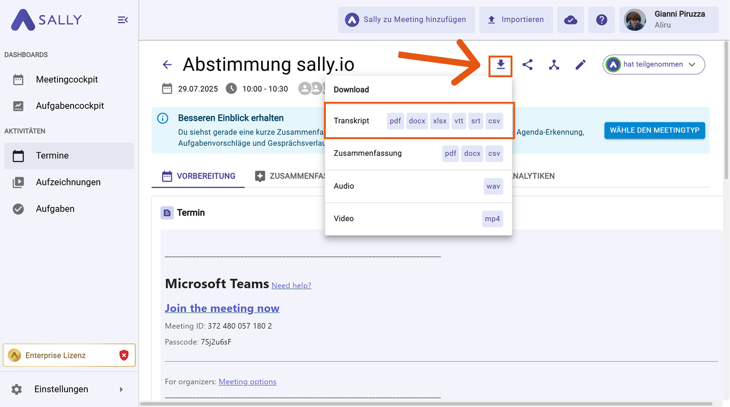Image resolution: width=730 pixels, height=407 pixels.
Task: Download audio as wav
Action: (x=493, y=186)
